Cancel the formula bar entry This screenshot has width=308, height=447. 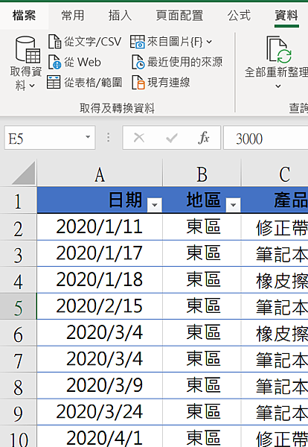click(139, 138)
